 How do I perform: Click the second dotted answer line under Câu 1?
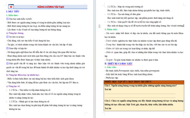click(x=140, y=98)
